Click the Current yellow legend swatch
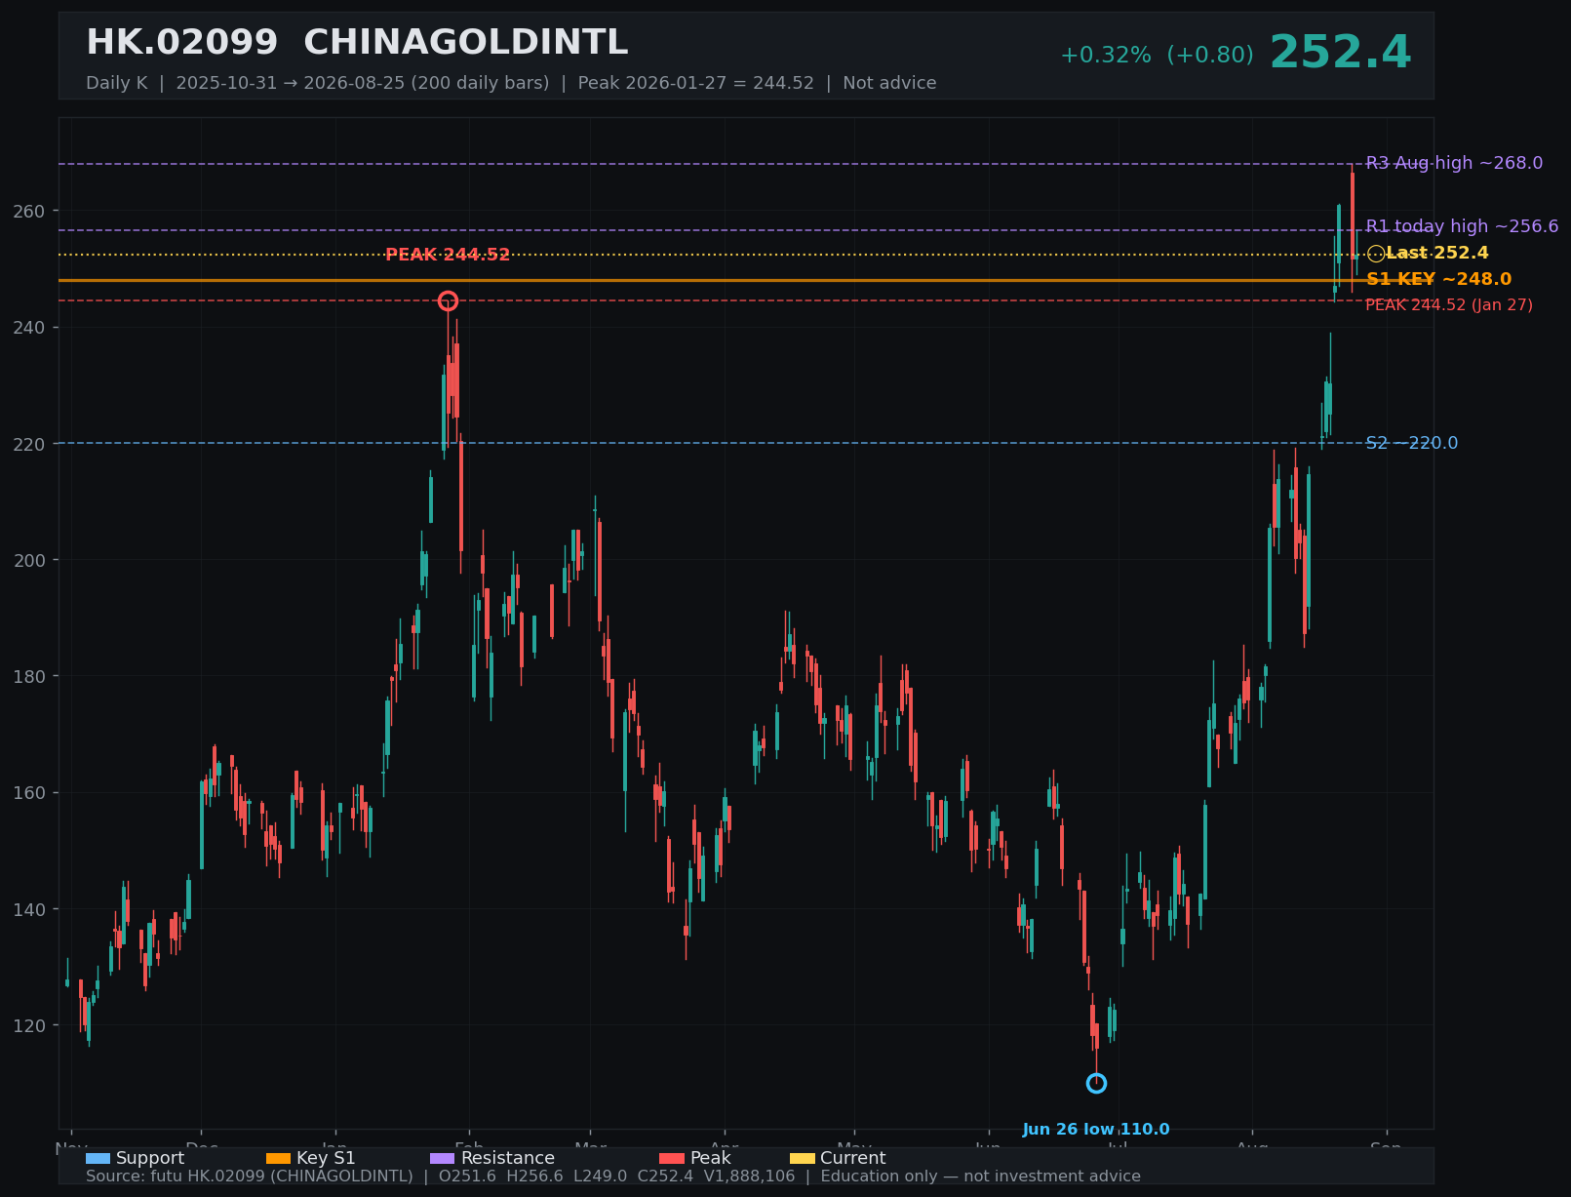The width and height of the screenshot is (1571, 1197). pos(802,1159)
